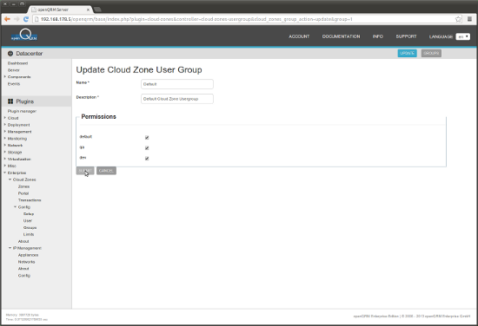Viewport: 478px width, 326px height.
Task: Open the Documentation menu
Action: tap(342, 36)
